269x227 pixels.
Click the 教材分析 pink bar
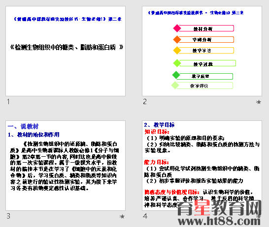coord(206,28)
